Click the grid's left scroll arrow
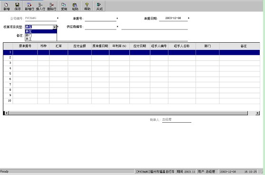 coord(7,113)
